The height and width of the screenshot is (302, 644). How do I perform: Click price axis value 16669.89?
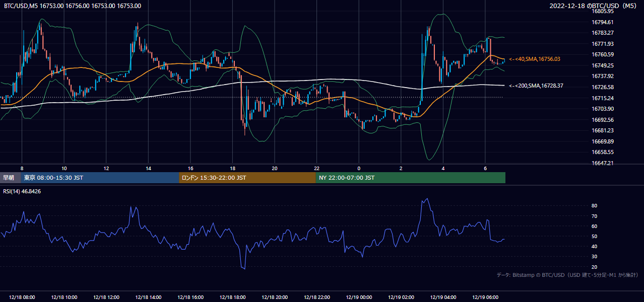[602, 141]
